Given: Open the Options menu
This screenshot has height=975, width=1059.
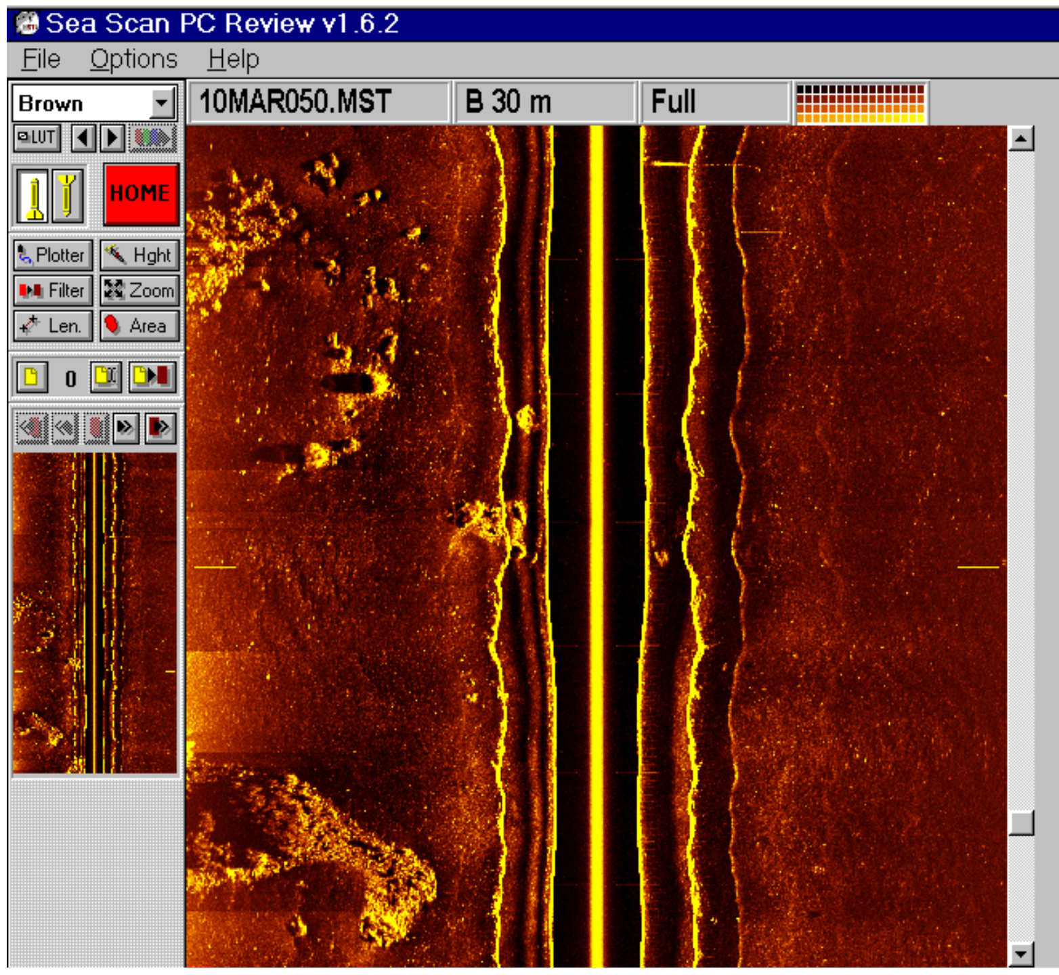Looking at the screenshot, I should tap(134, 60).
